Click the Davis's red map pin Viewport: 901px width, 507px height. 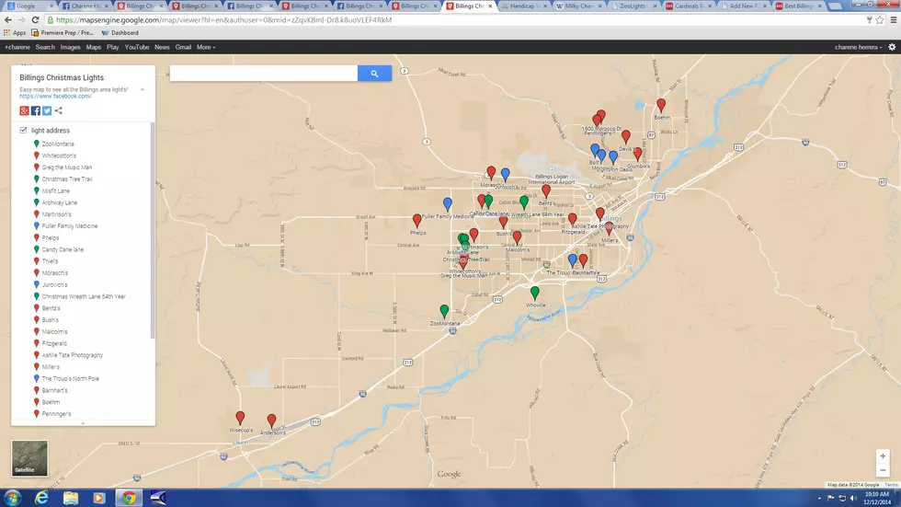tap(626, 137)
